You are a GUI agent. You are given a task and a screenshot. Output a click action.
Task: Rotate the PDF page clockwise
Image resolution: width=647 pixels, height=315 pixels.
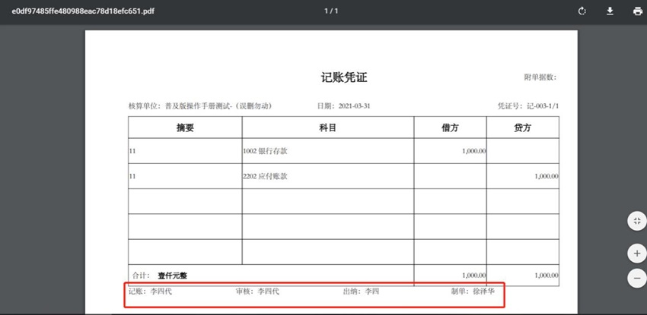[x=582, y=11]
